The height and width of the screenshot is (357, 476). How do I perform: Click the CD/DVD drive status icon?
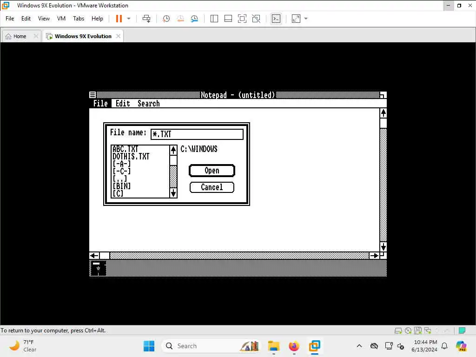tap(408, 331)
